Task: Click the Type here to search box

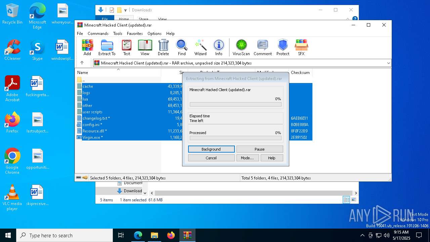Action: coord(64,235)
